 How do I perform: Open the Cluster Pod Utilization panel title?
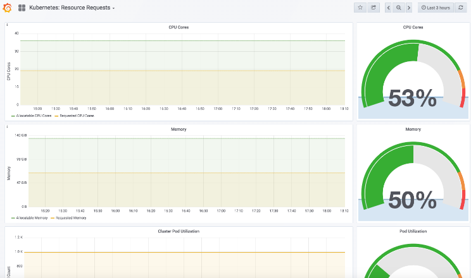point(179,231)
